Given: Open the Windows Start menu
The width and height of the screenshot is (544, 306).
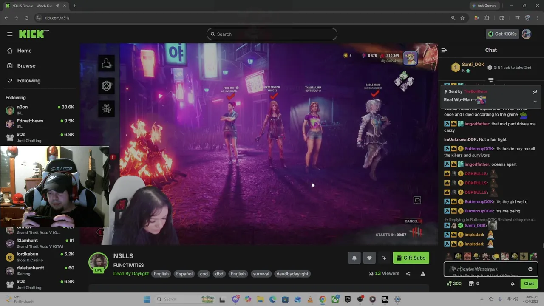Looking at the screenshot, I should pos(147,299).
